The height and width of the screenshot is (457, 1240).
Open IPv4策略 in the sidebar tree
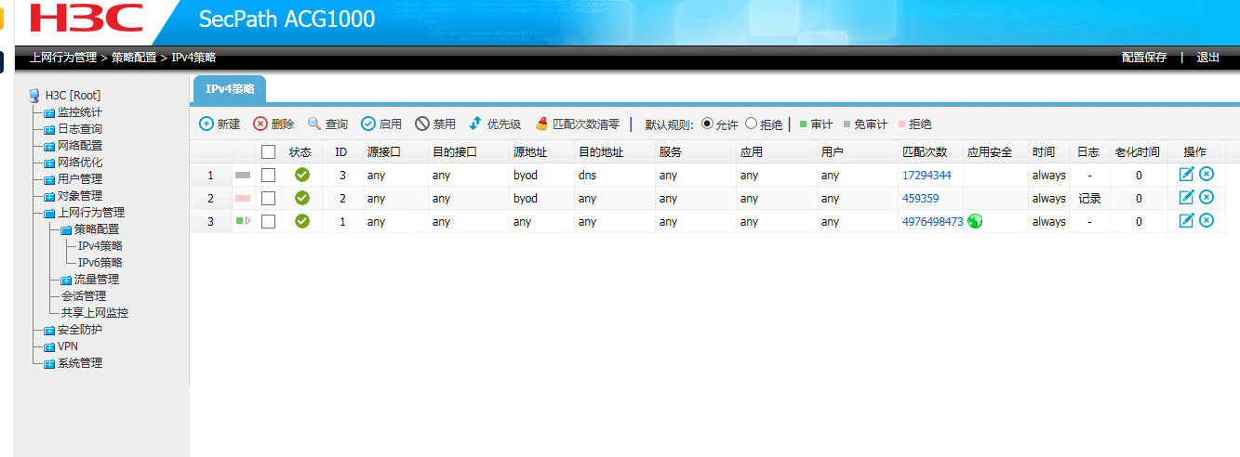(100, 246)
